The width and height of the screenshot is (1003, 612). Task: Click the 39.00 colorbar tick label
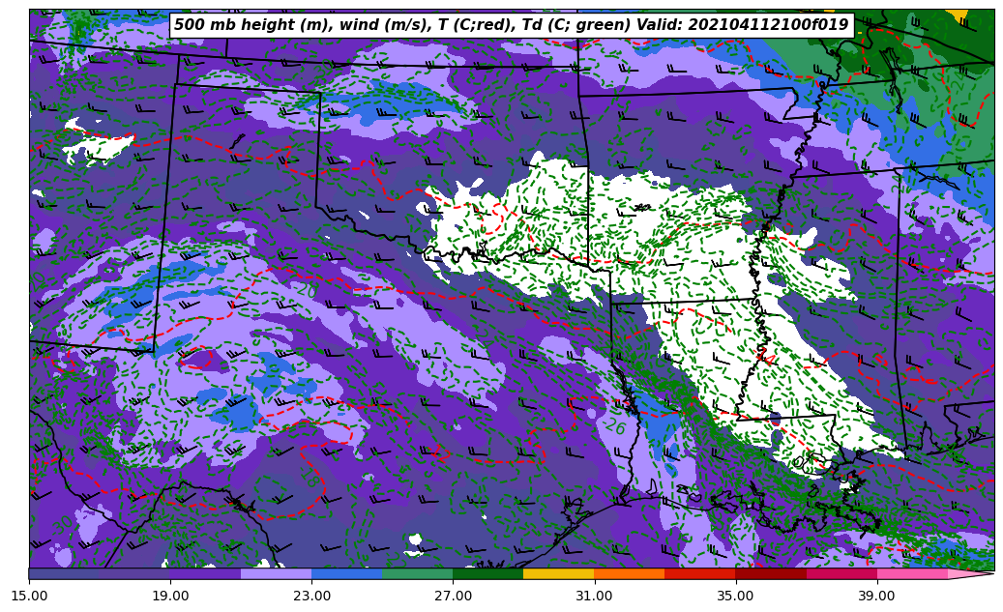coord(877,596)
